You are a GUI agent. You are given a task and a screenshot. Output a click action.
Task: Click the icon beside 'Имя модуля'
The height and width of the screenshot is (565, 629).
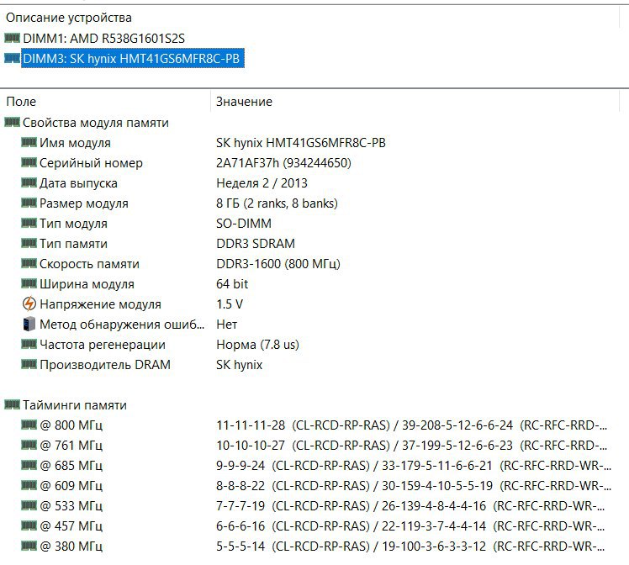(29, 142)
